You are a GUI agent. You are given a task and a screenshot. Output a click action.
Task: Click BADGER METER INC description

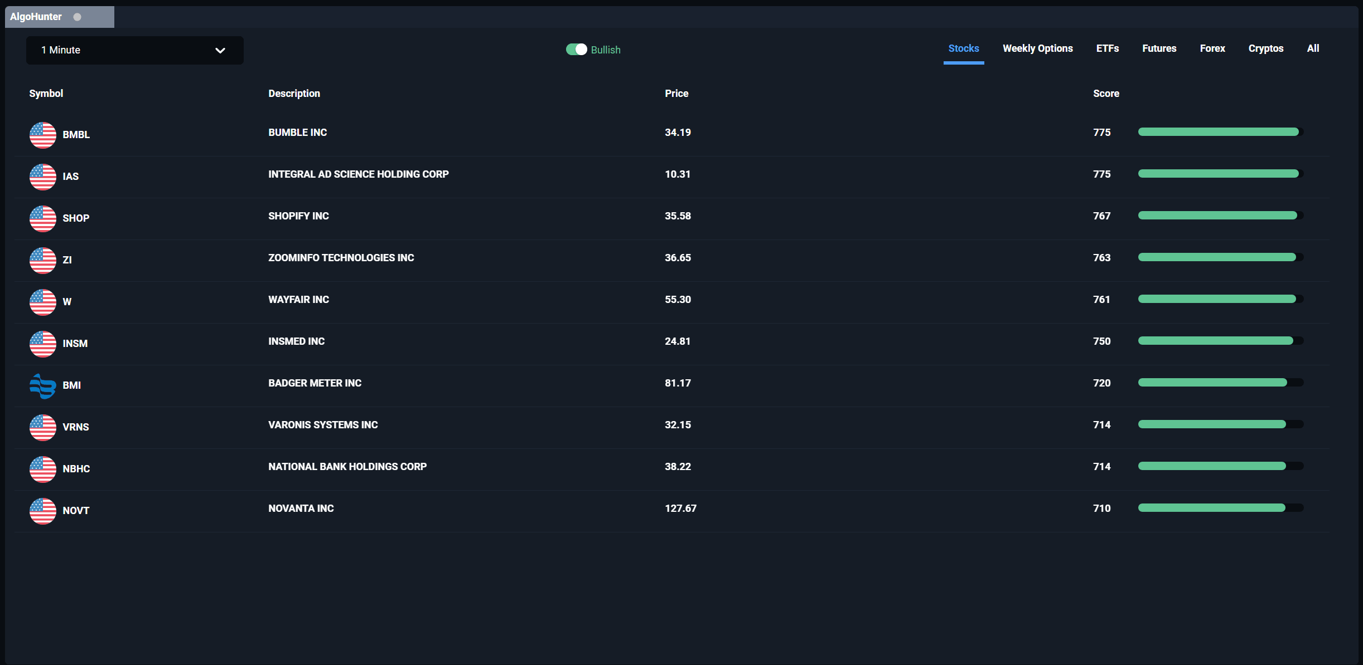pos(315,383)
